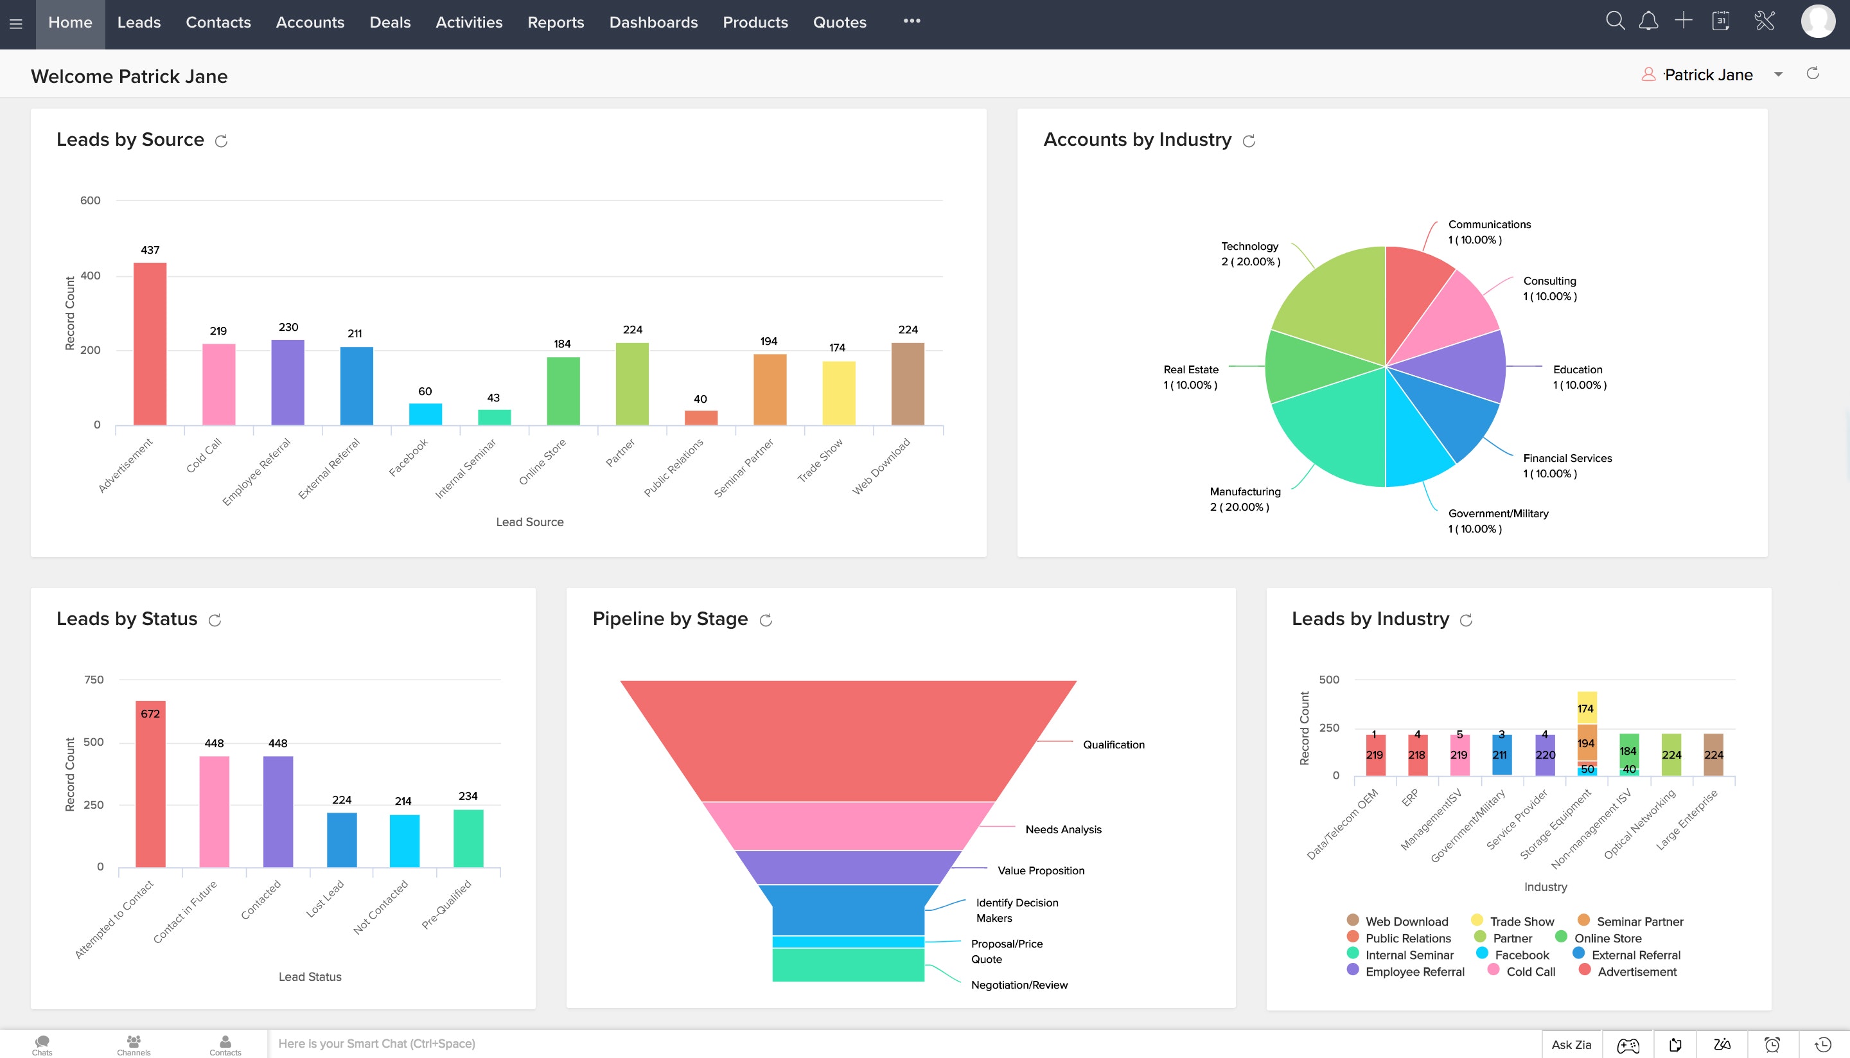The image size is (1850, 1058).
Task: Click the Activities navigation item
Action: point(469,22)
